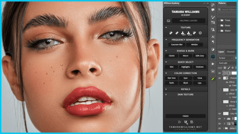241x134 pixels.
Task: Click the top layer's white mask thumbnail
Action: (x=234, y=73)
